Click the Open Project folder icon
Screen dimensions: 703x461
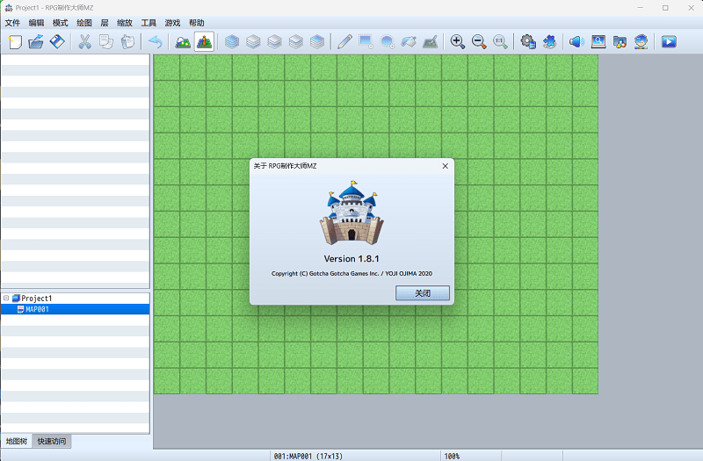click(x=36, y=41)
